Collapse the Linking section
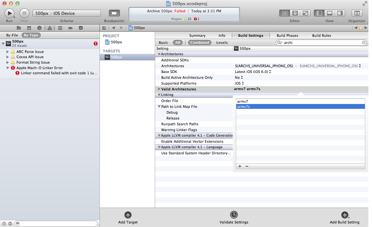This screenshot has height=227, width=372. pos(159,95)
